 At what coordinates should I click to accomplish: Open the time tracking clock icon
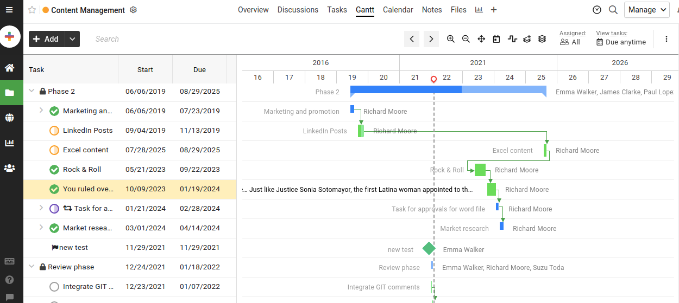(597, 10)
